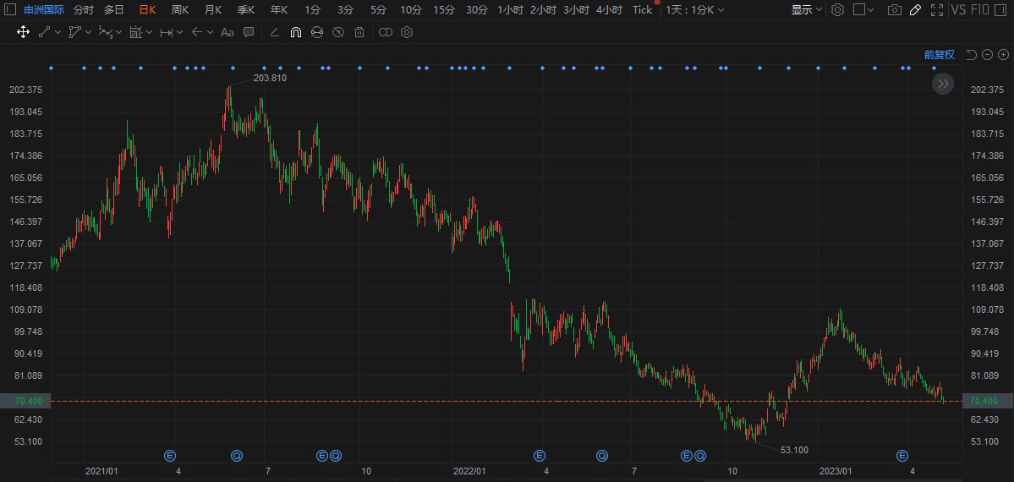This screenshot has height=482, width=1014.
Task: Activate the pencil drawing tool icon
Action: 915,9
